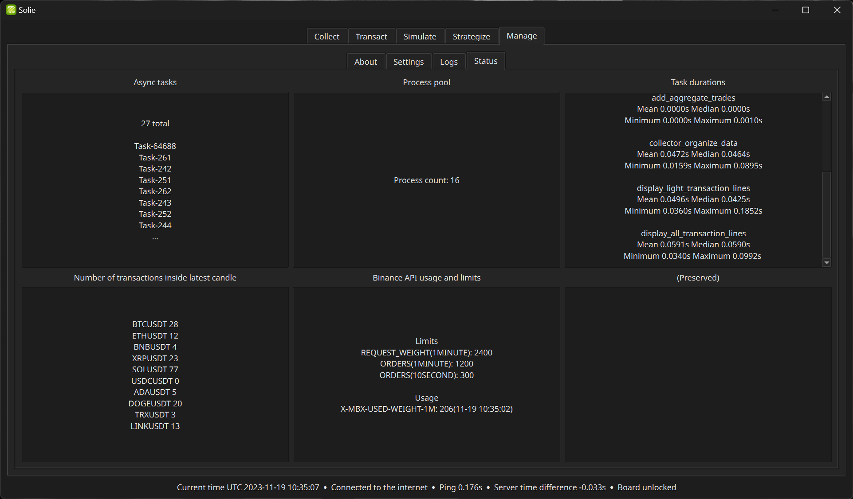This screenshot has width=853, height=499.
Task: Open the About sub-tab
Action: coord(366,62)
